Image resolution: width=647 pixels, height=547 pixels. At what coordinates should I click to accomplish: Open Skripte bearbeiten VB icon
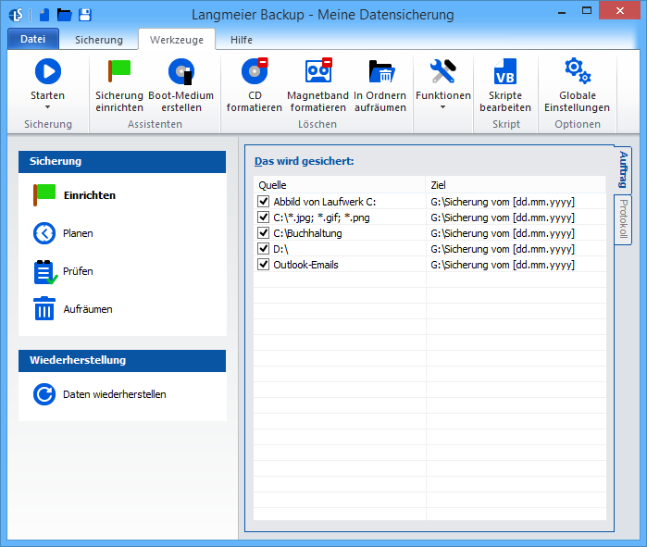pyautogui.click(x=505, y=71)
